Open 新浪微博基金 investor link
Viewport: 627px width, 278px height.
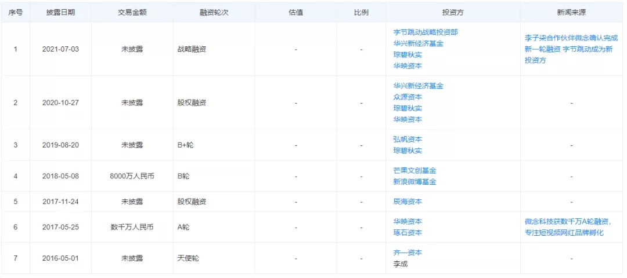(415, 181)
